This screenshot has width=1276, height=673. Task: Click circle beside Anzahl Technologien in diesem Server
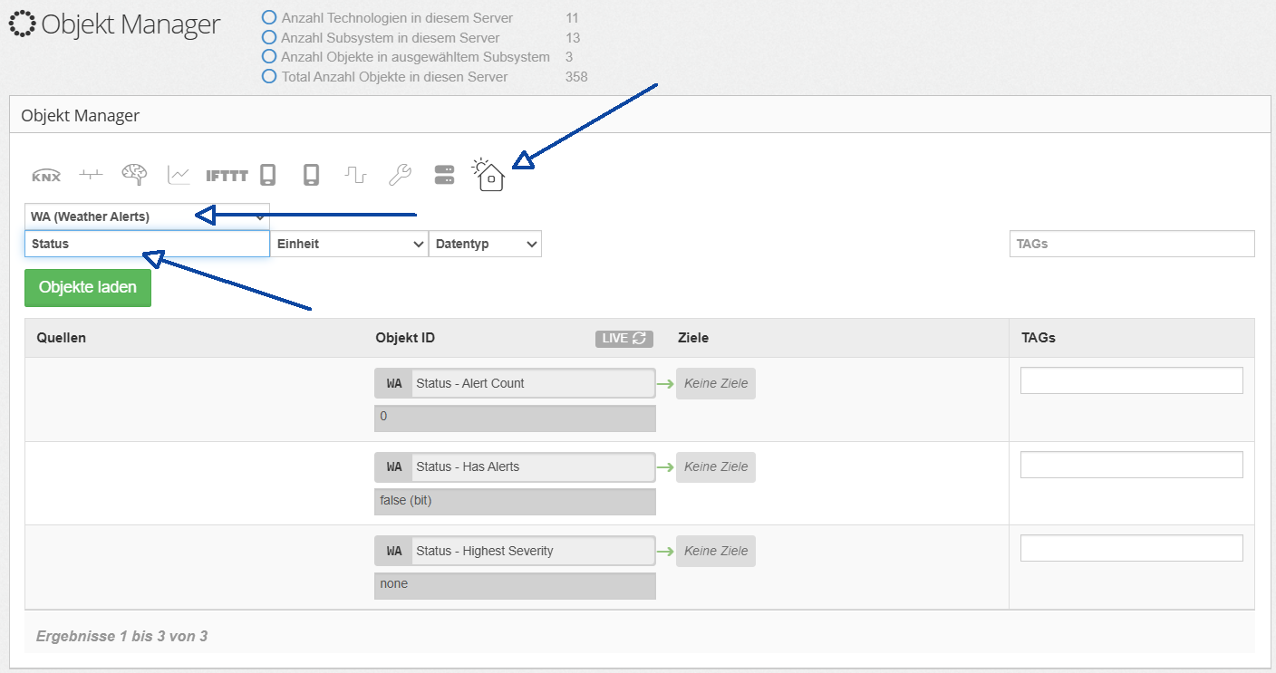268,18
